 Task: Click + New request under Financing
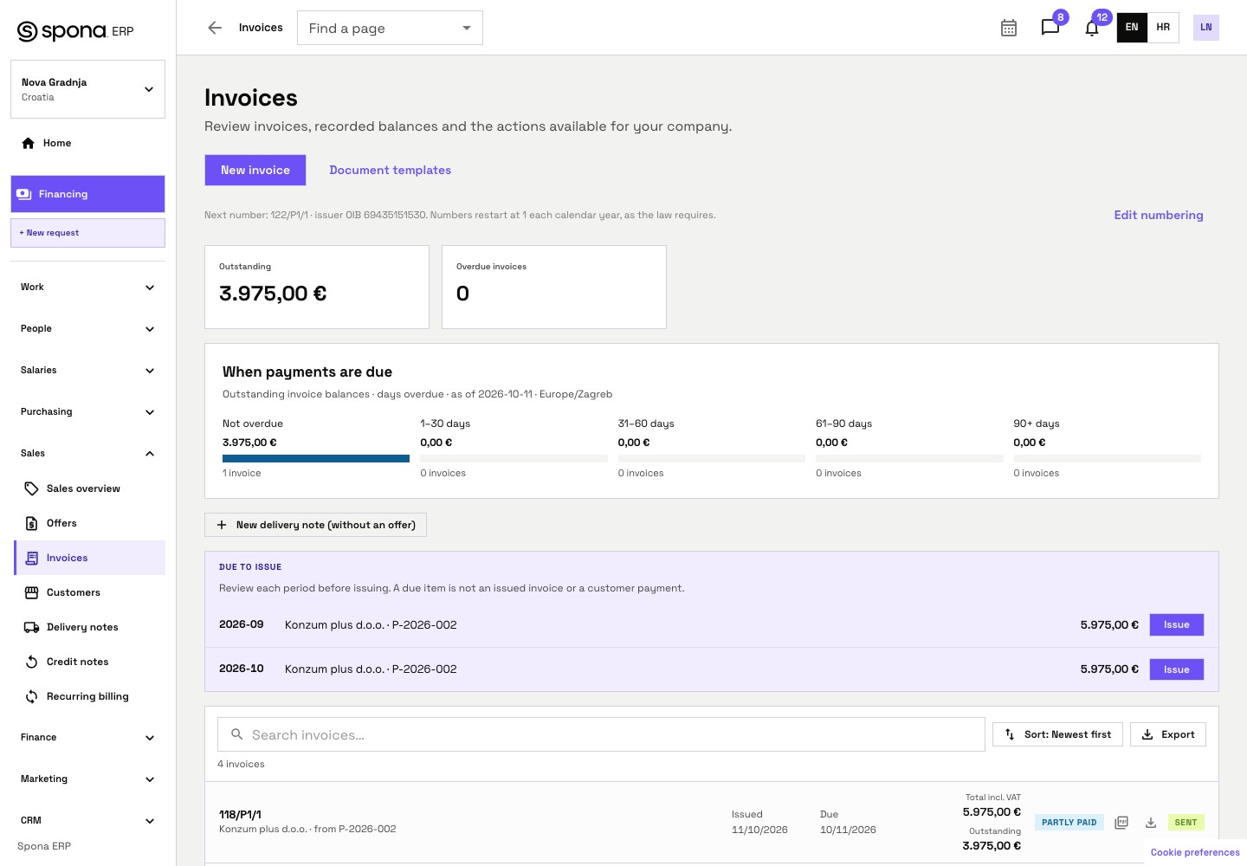pos(87,233)
